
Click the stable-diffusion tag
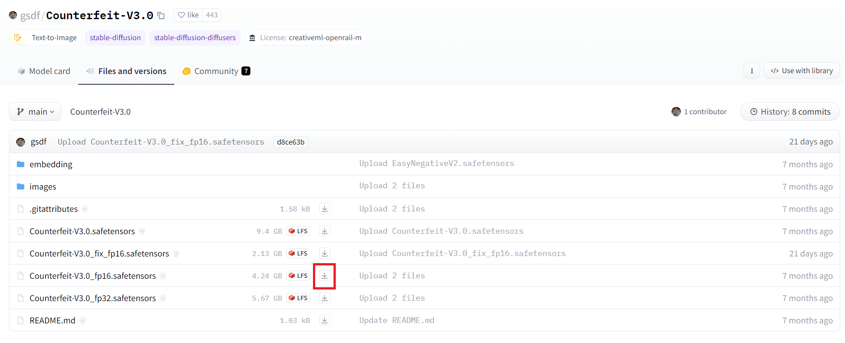(x=115, y=37)
